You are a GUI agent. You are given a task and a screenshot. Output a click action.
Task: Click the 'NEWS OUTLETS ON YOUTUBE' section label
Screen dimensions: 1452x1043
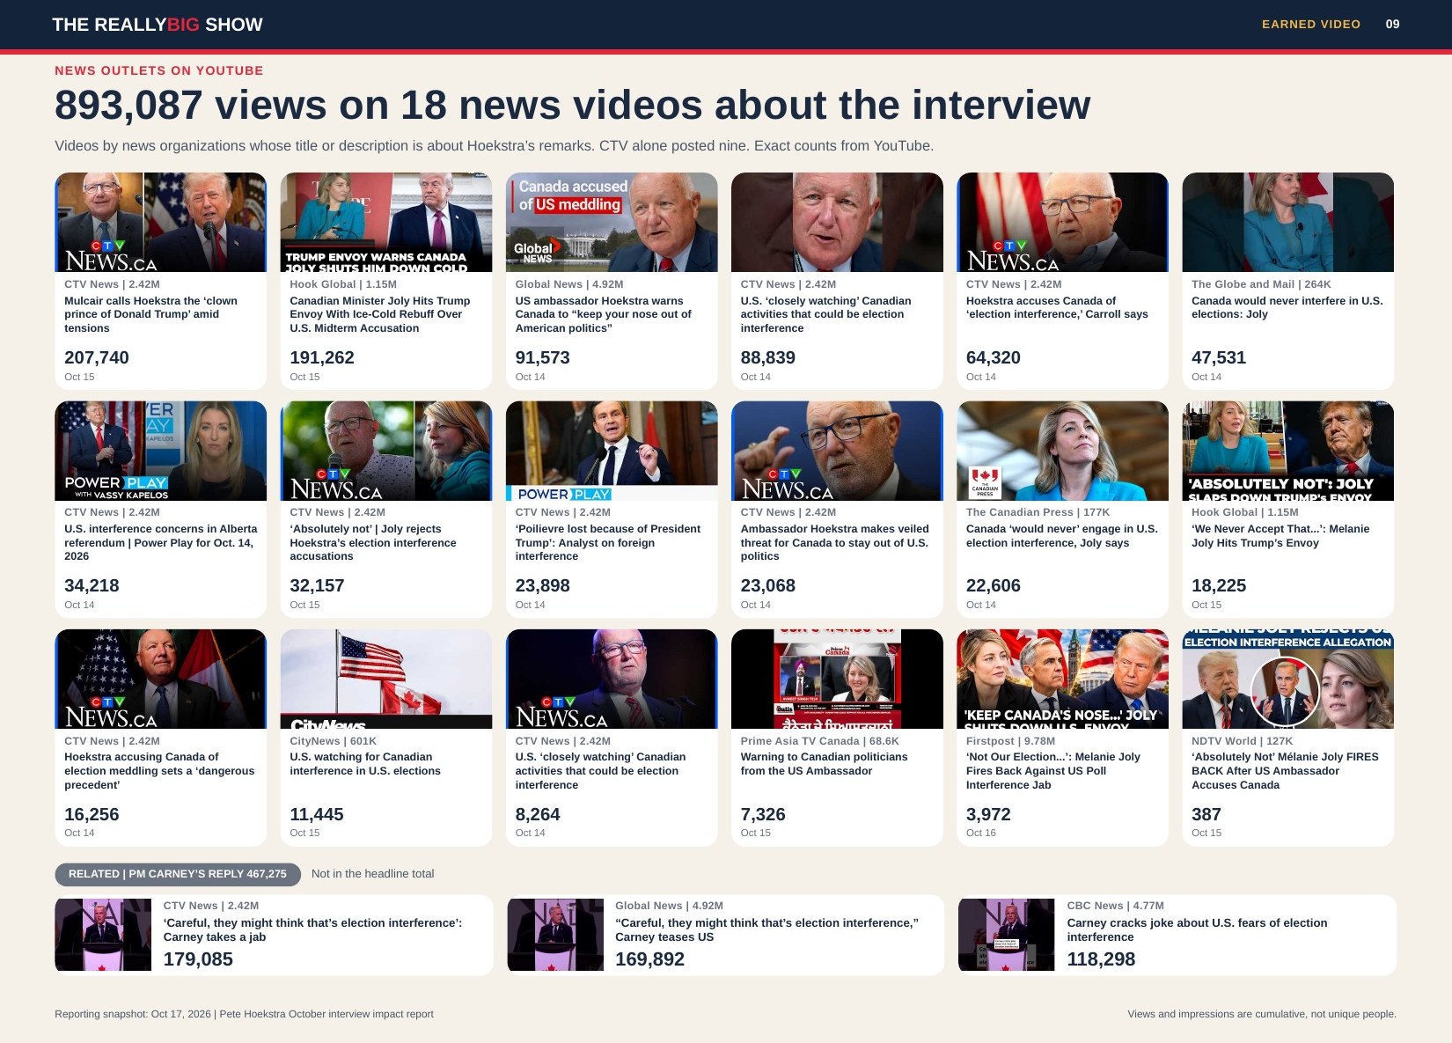coord(159,70)
